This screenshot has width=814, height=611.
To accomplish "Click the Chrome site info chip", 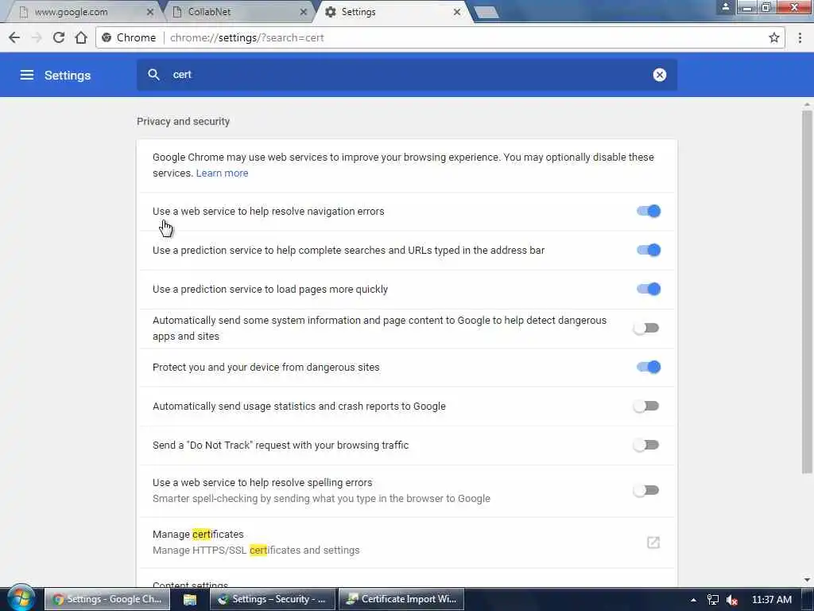I will tap(130, 37).
